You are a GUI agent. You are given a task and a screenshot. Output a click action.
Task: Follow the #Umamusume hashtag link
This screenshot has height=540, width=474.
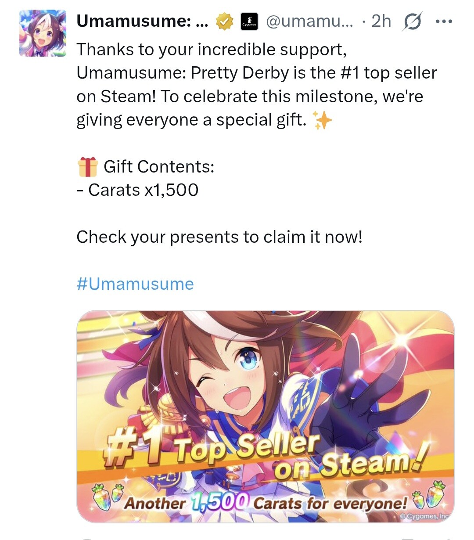(135, 284)
